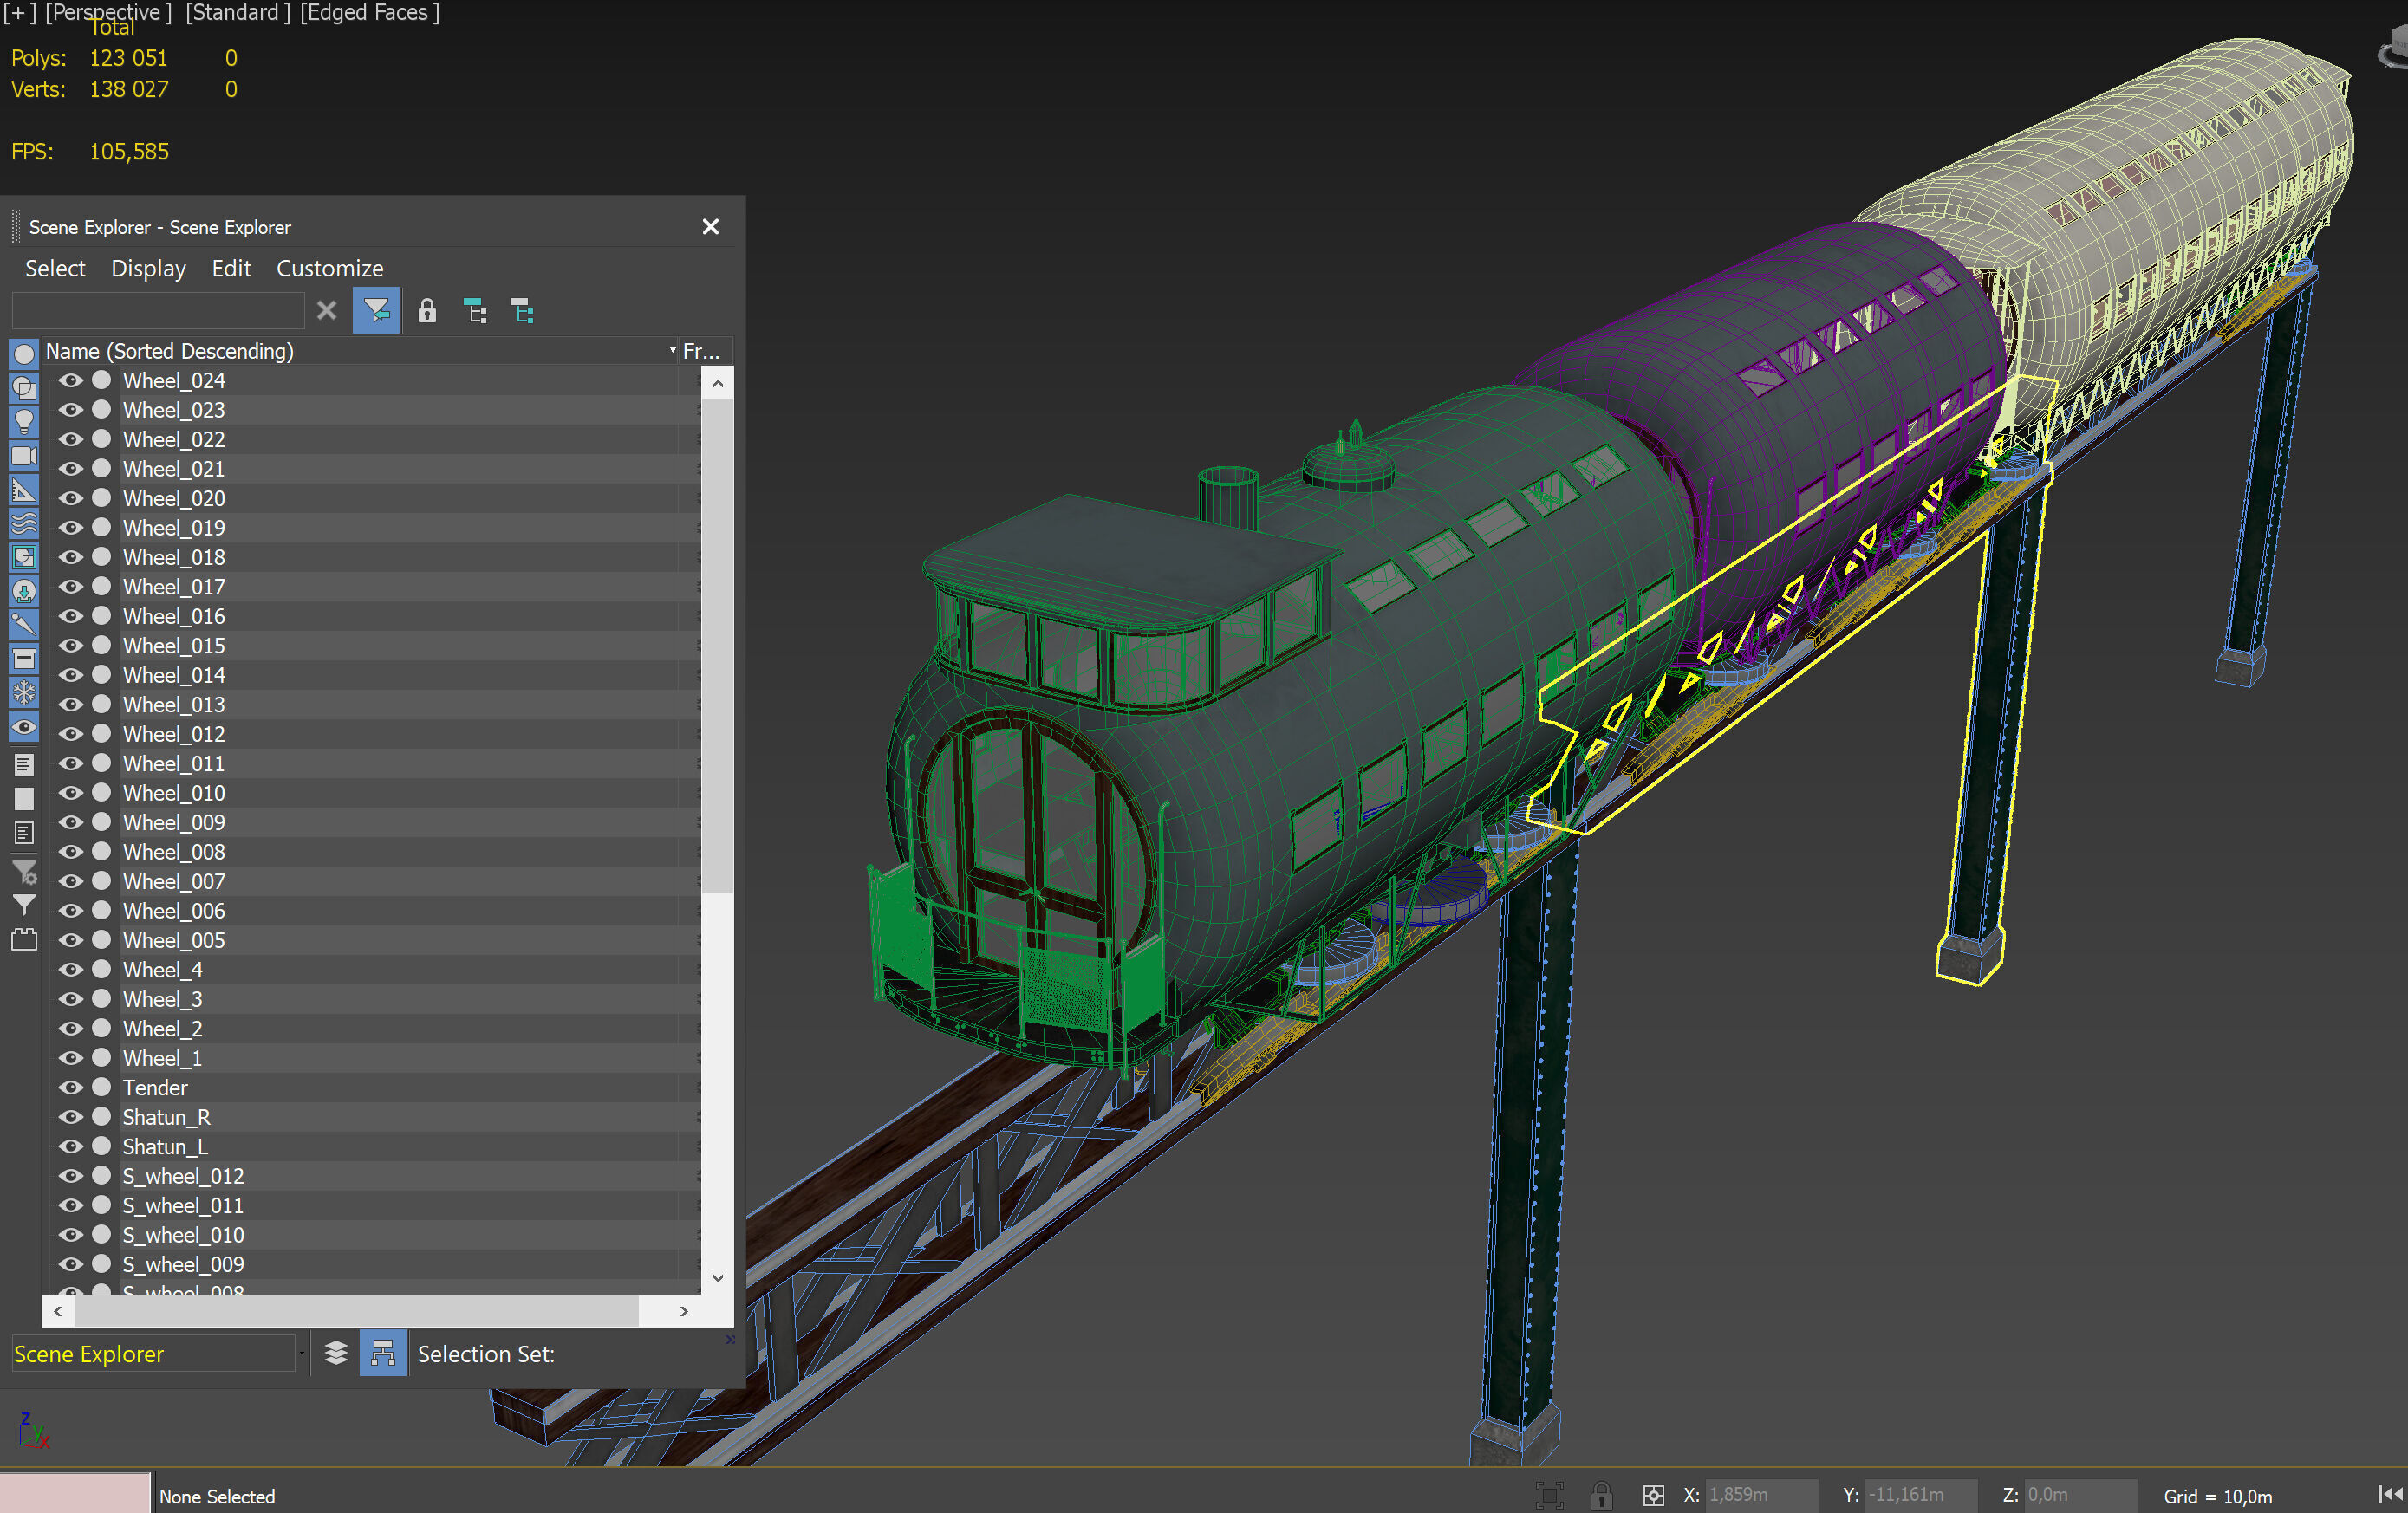Toggle the Selection Filter funnel button

click(x=376, y=311)
